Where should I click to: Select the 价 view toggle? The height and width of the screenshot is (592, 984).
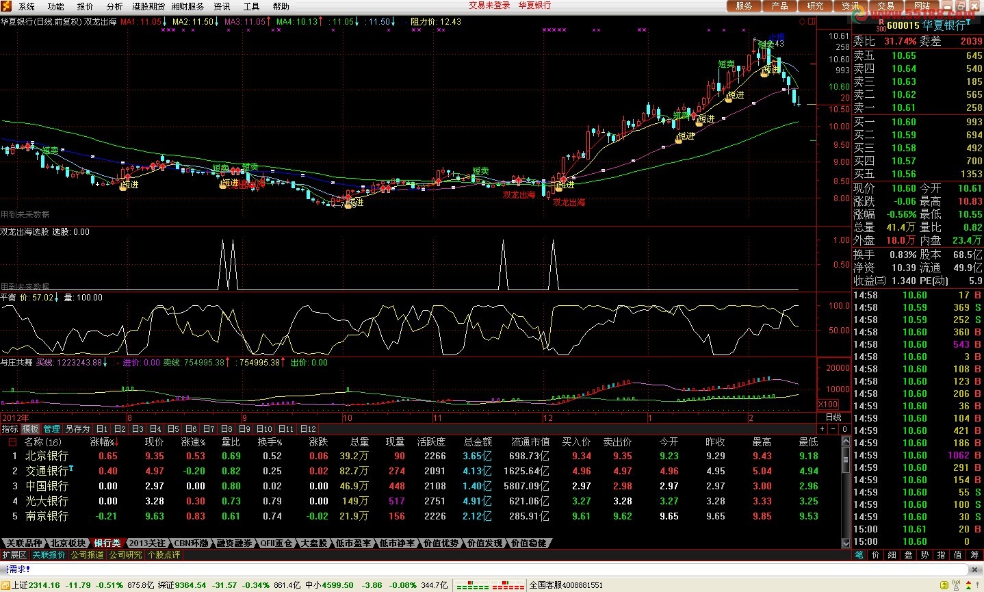(x=876, y=555)
